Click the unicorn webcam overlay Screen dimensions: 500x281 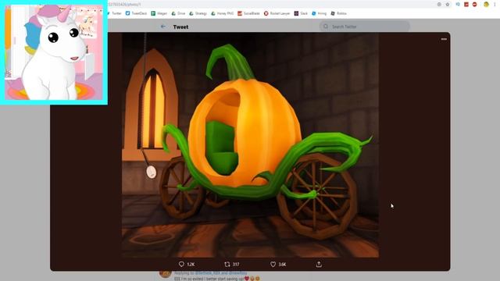pyautogui.click(x=54, y=52)
